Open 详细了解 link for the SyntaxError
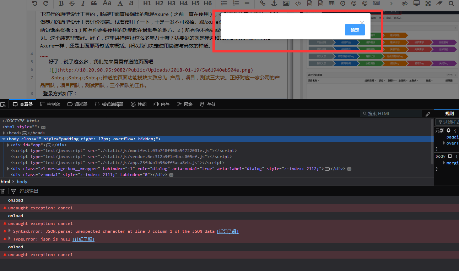Viewport: 459px width, 271px height. point(228,231)
